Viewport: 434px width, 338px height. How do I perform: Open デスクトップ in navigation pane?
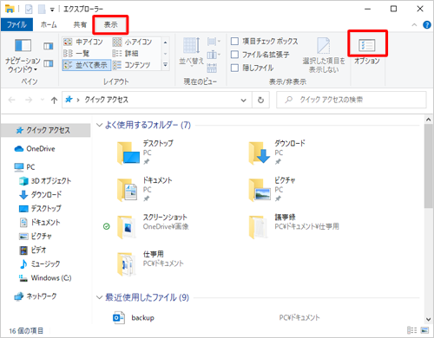pyautogui.click(x=40, y=209)
